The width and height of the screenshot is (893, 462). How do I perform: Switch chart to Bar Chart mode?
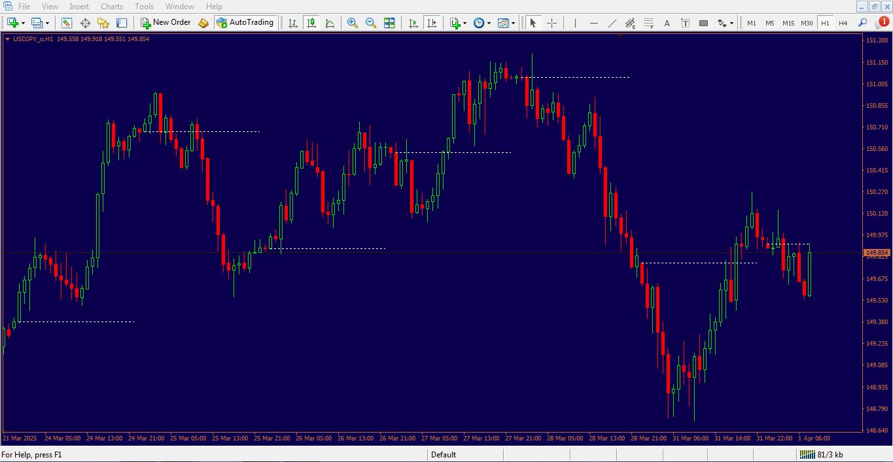click(293, 23)
